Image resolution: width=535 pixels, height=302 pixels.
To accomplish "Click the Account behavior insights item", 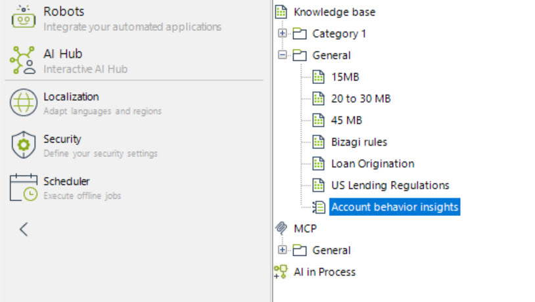I will pos(394,207).
